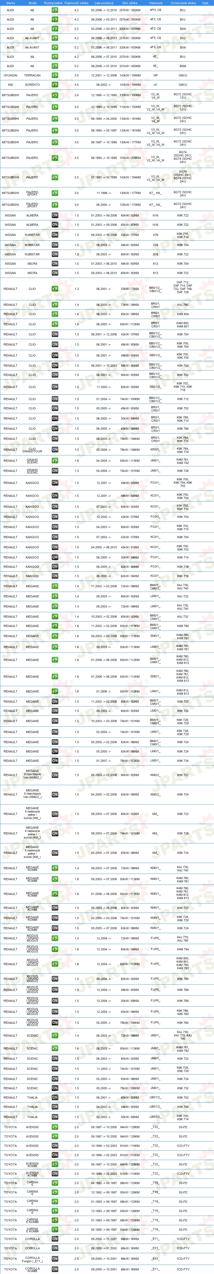Click the petrol icon for Carina E Kombi 05.1995 row
The height and width of the screenshot is (1274, 214).
55,1230
